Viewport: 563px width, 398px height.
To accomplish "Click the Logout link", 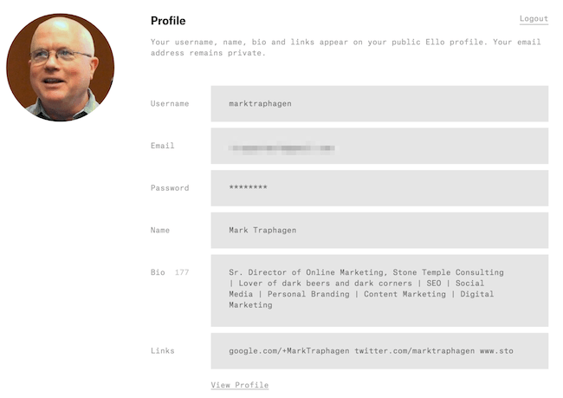I will coord(534,19).
